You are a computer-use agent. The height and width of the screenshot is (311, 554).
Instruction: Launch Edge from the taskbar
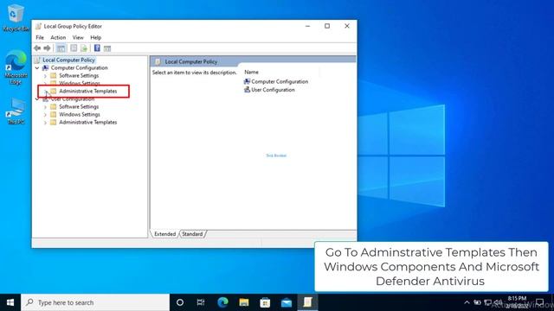[222, 302]
